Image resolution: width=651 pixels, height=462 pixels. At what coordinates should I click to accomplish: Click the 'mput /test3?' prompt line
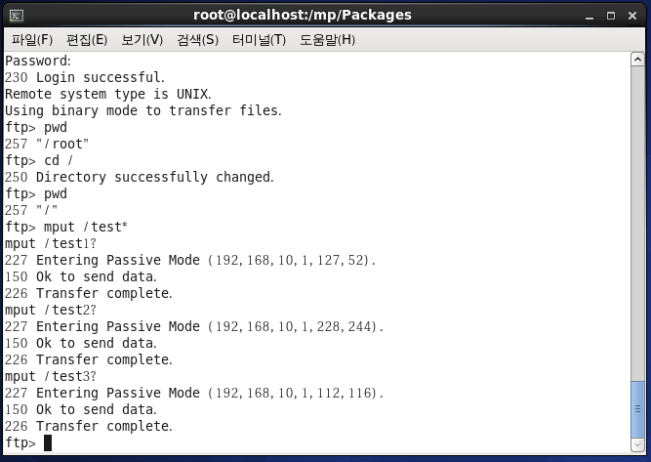point(50,376)
